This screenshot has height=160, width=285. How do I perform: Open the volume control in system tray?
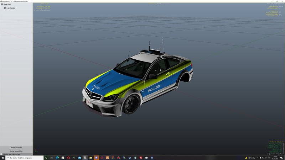click(266, 158)
